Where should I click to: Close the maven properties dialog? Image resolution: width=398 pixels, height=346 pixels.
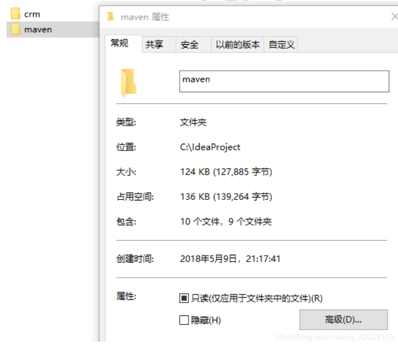pos(394,16)
